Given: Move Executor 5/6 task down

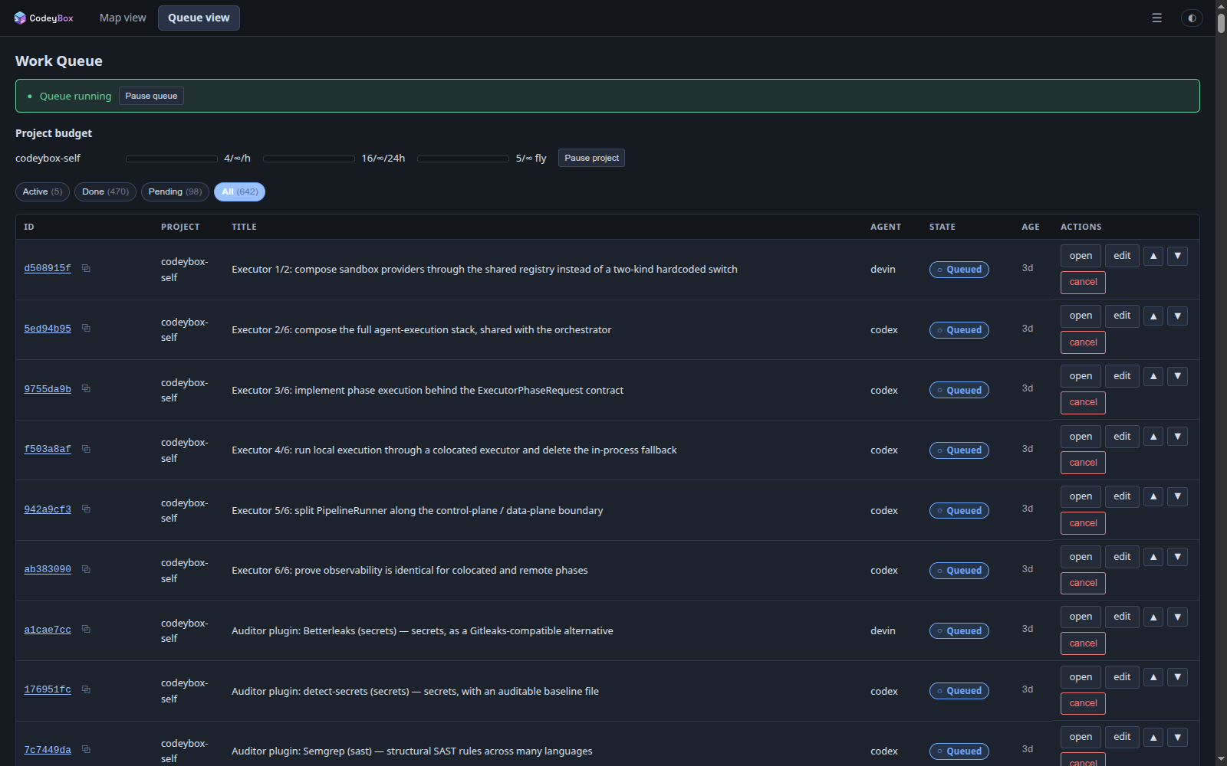Looking at the screenshot, I should click(1178, 496).
